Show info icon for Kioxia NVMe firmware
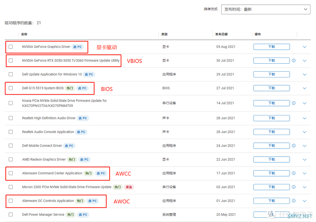This screenshot has height=222, width=316. pos(294,103)
